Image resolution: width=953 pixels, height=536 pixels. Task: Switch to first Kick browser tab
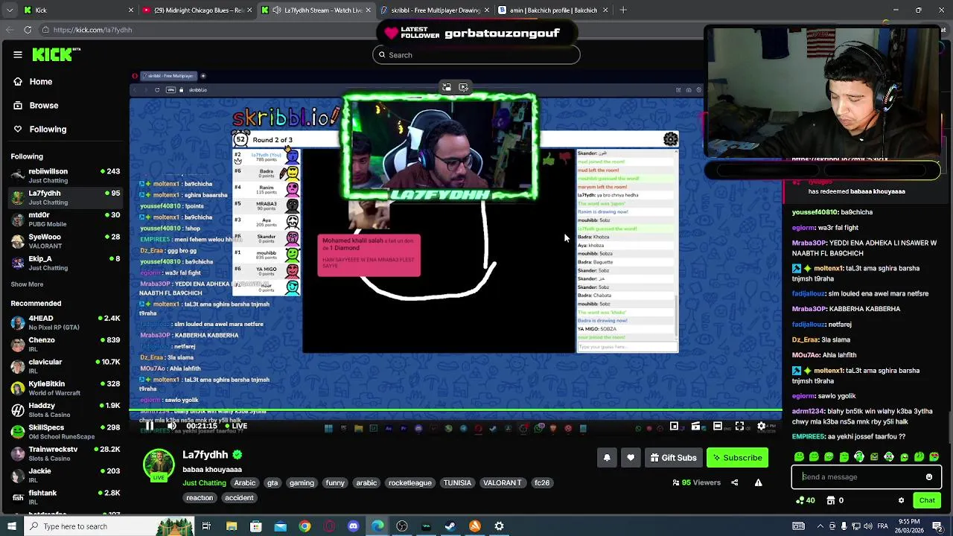[77, 10]
